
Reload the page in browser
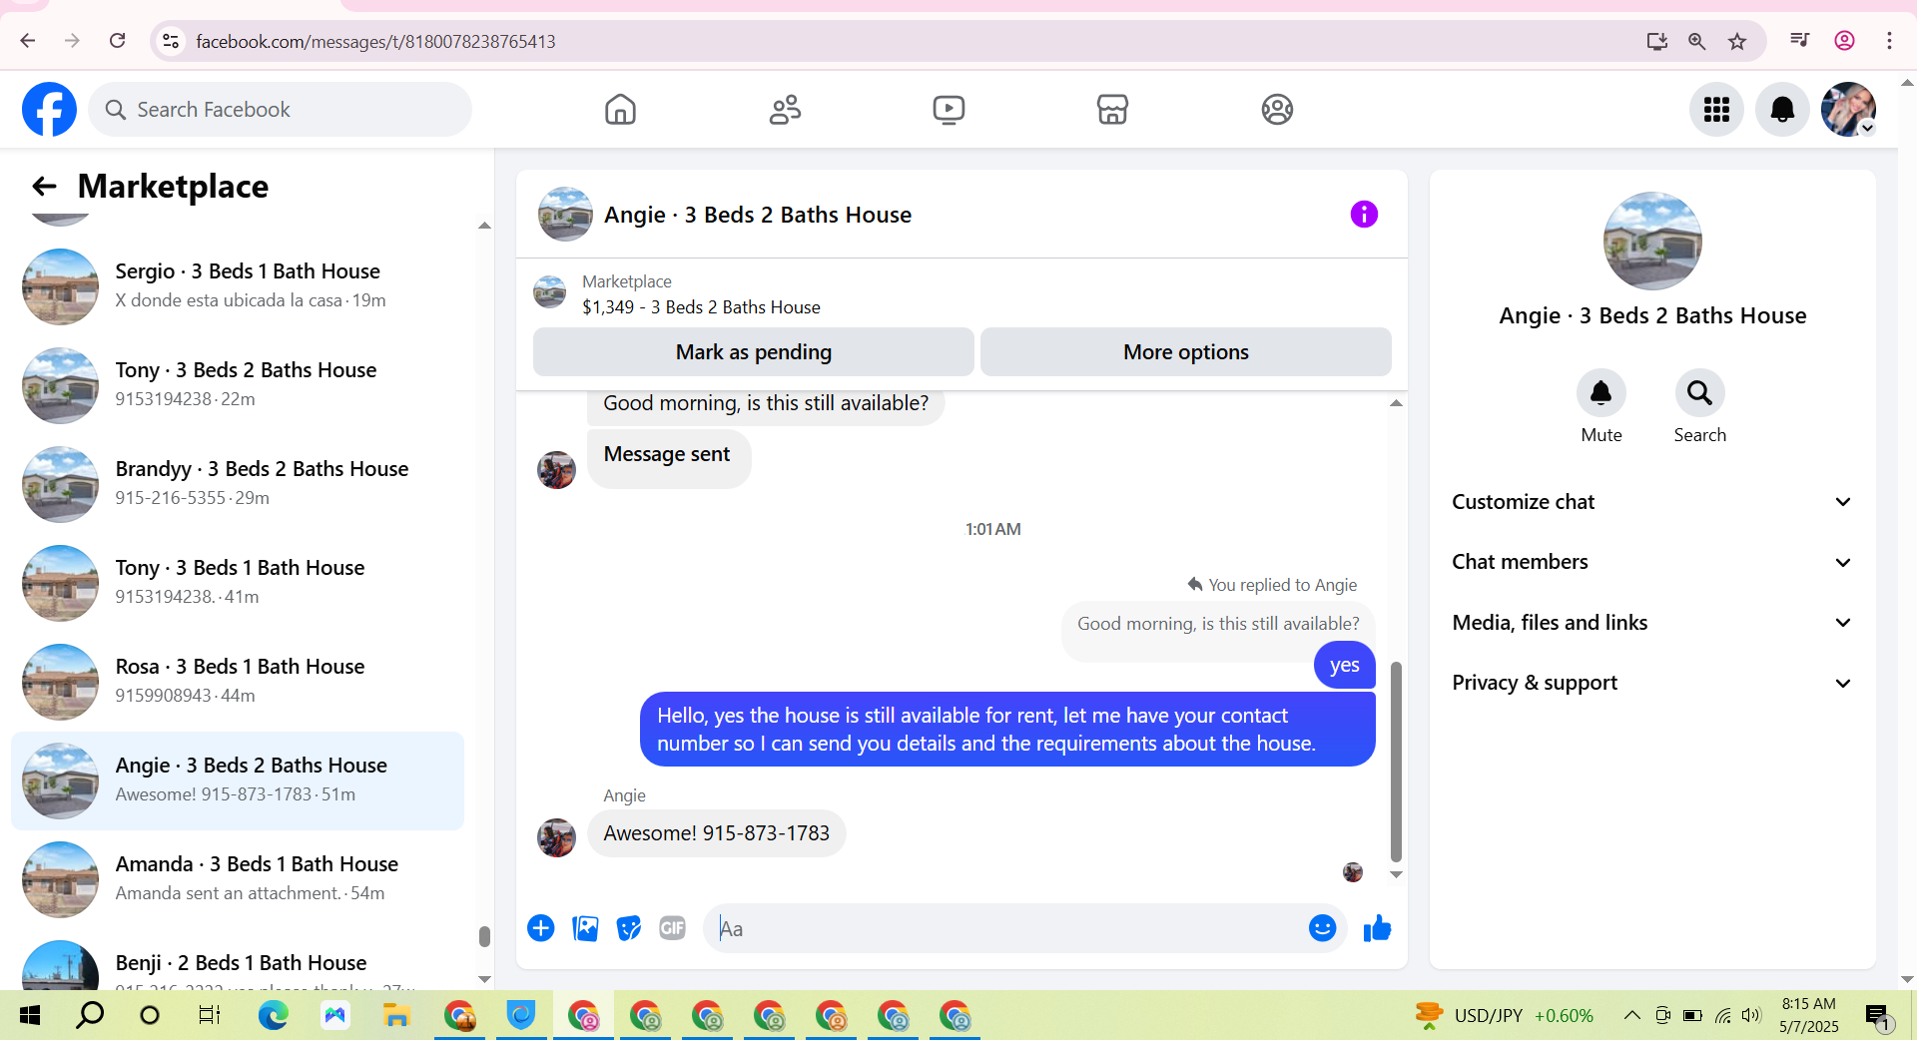pyautogui.click(x=117, y=41)
